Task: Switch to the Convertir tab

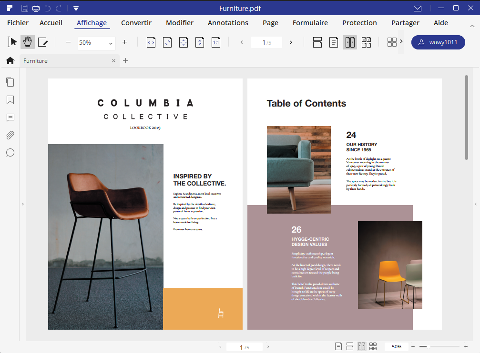Action: 136,23
